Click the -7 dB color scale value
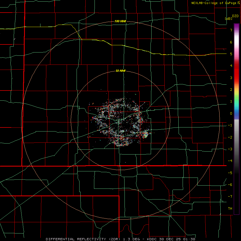 [x=230, y=197]
